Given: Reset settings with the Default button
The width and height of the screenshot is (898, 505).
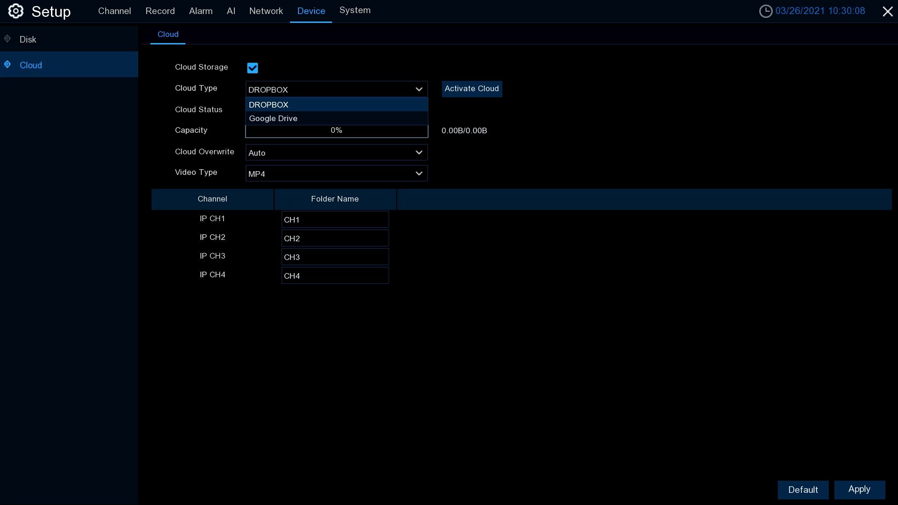Looking at the screenshot, I should [803, 490].
